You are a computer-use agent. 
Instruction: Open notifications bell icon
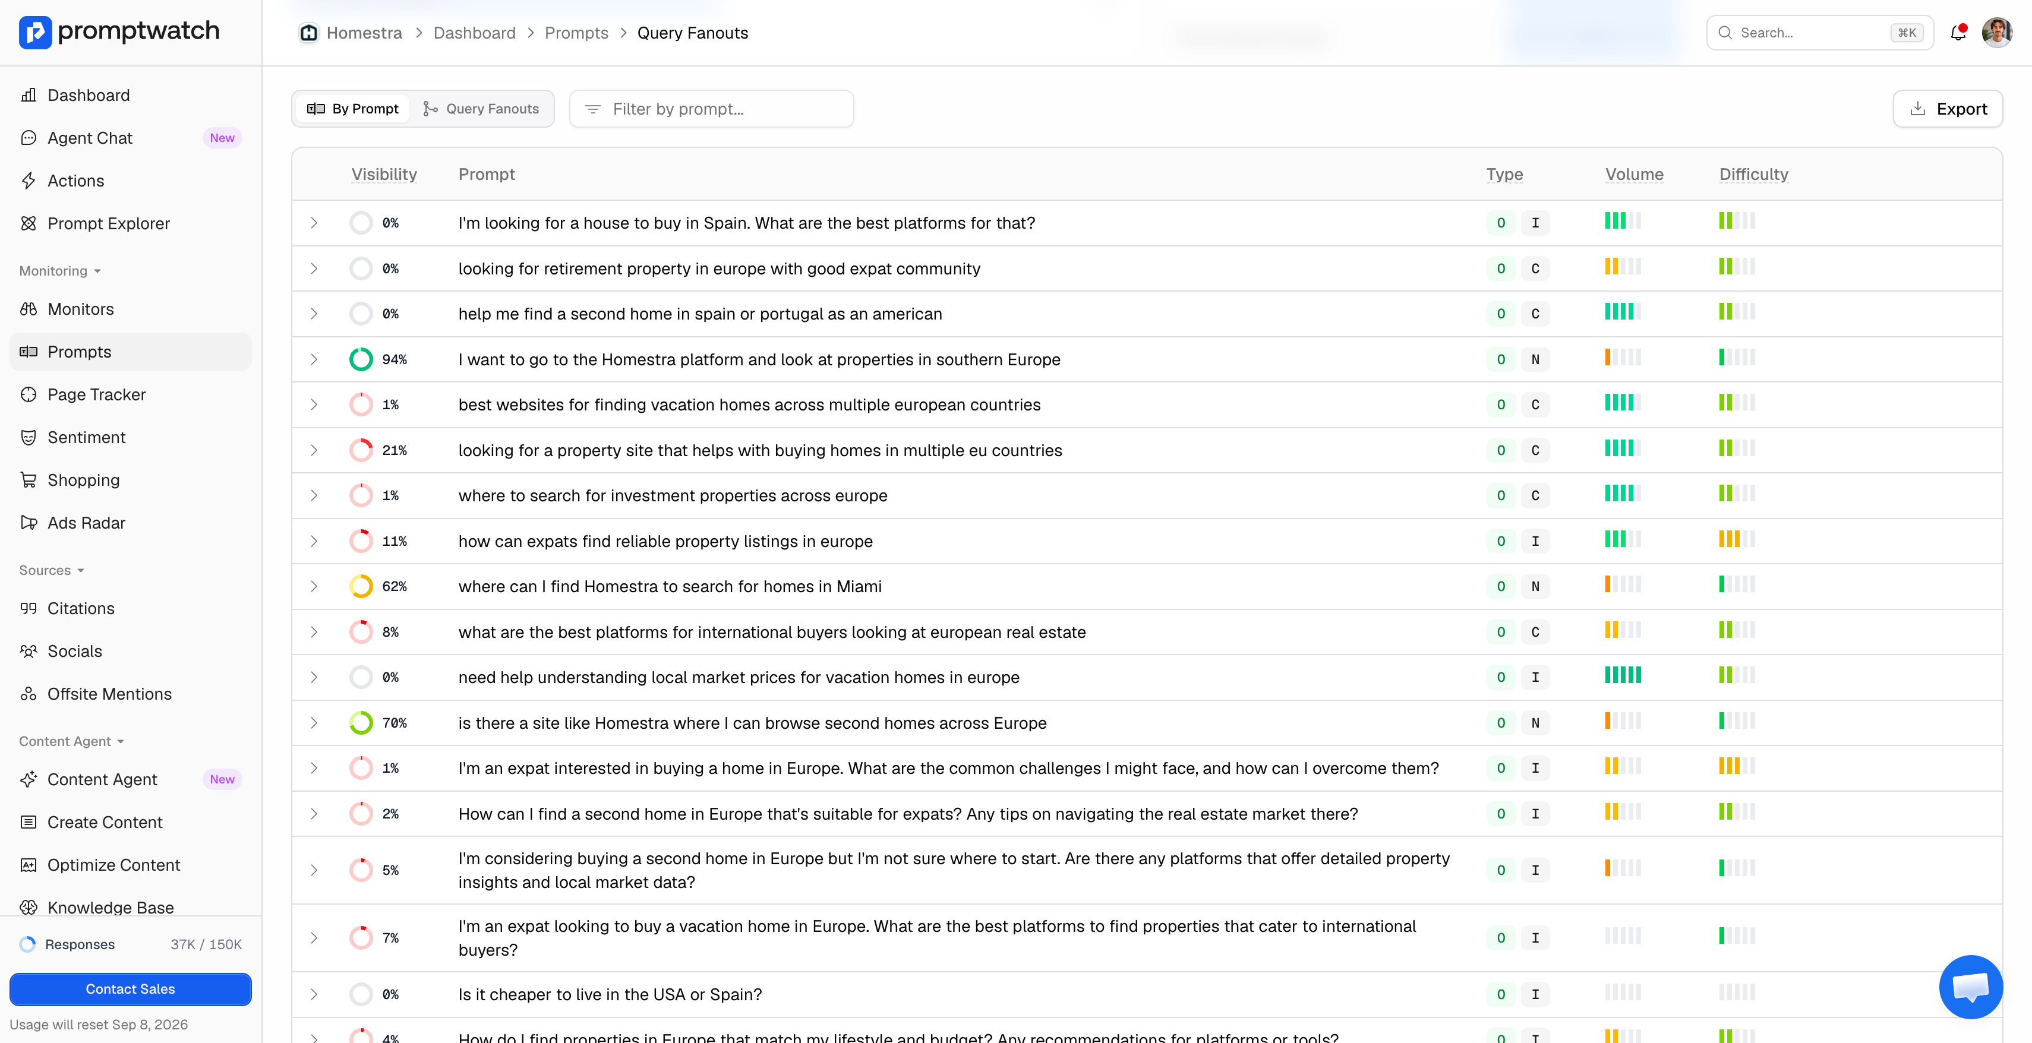point(1958,32)
